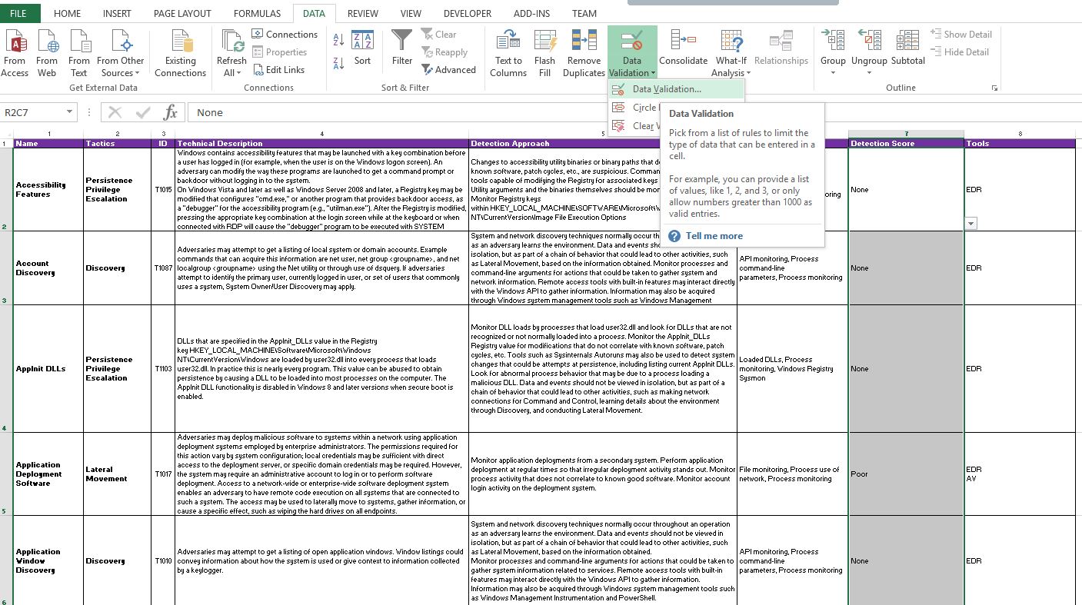Switch to the INSERT tab
Image resolution: width=1082 pixels, height=605 pixels.
pos(116,13)
